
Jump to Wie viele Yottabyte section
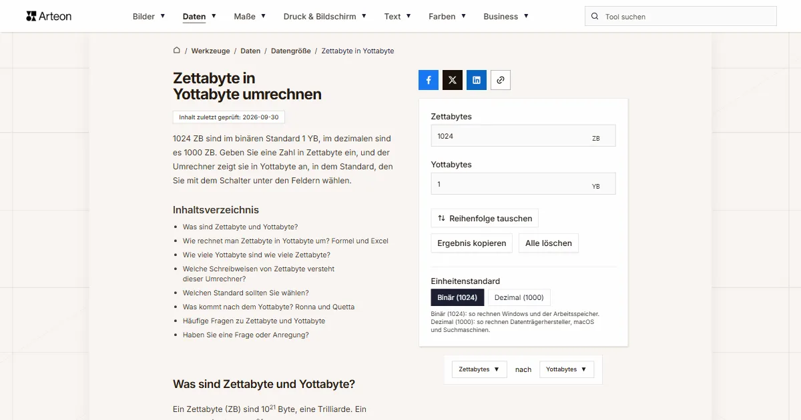click(256, 255)
